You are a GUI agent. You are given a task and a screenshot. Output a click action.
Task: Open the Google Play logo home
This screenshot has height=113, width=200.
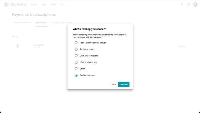(x=16, y=5)
